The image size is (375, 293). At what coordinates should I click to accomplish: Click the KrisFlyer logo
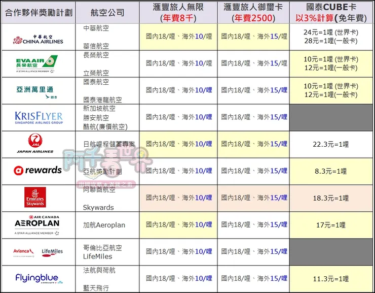(39, 118)
